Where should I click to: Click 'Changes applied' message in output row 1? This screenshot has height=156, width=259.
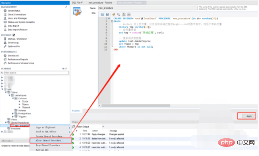pos(116,134)
